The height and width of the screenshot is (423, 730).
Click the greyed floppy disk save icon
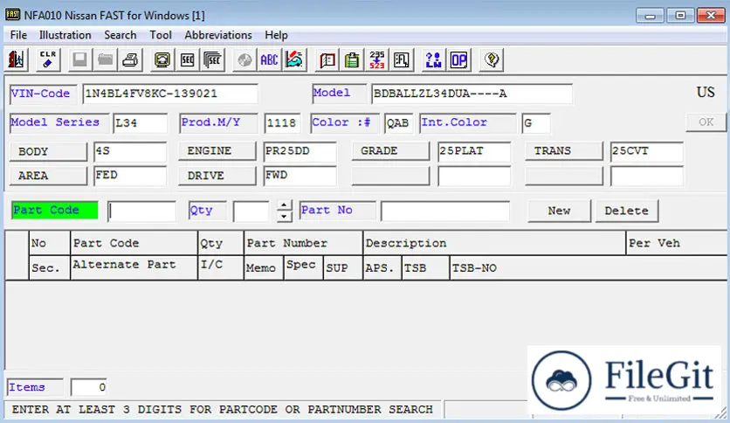(x=79, y=59)
